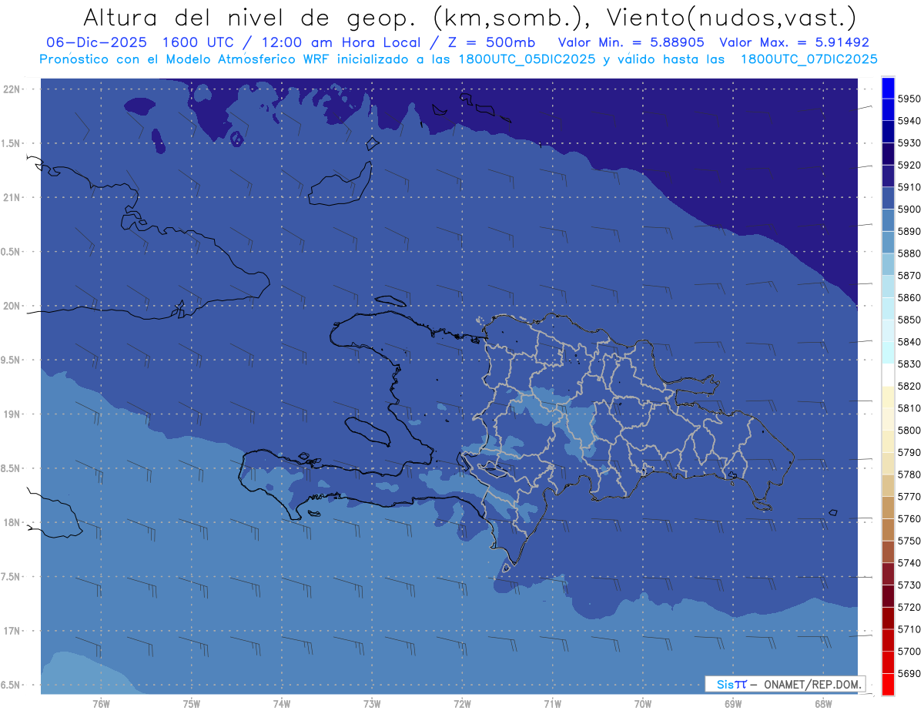Screen dimensions: 924x714
Task: Click the "5790" colorbar label
Action: point(909,452)
